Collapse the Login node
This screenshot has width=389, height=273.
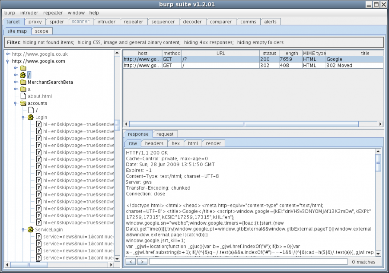tap(23, 117)
